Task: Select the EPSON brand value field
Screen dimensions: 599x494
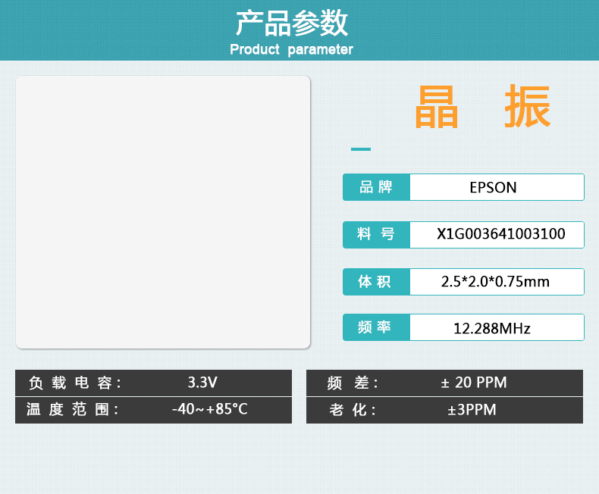Action: tap(497, 187)
